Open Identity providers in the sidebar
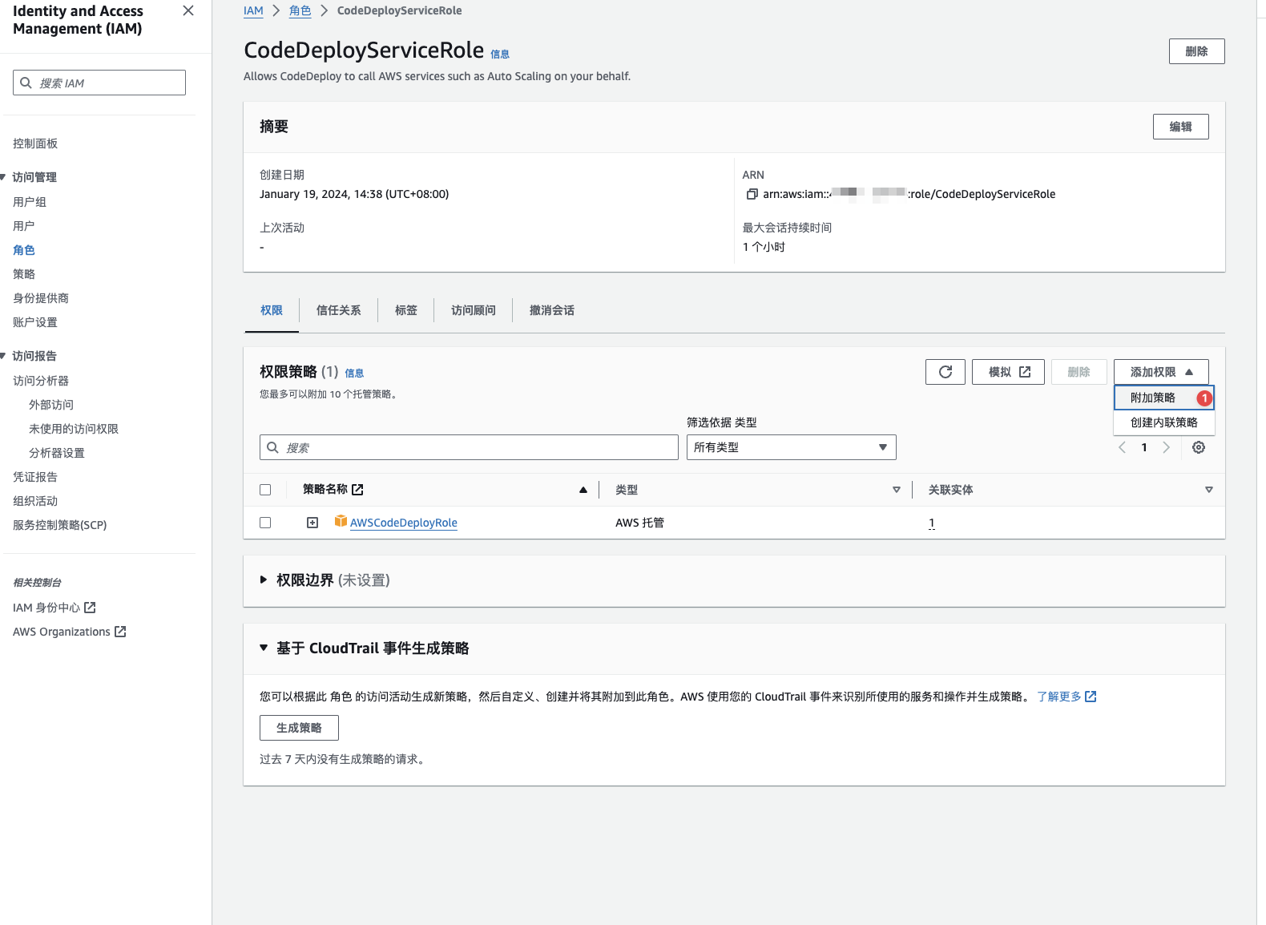This screenshot has width=1266, height=925. click(x=41, y=298)
